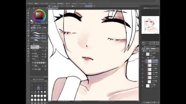Click the delete layer trash icon at layer panel bottom
The image size is (186, 104).
(158, 103)
